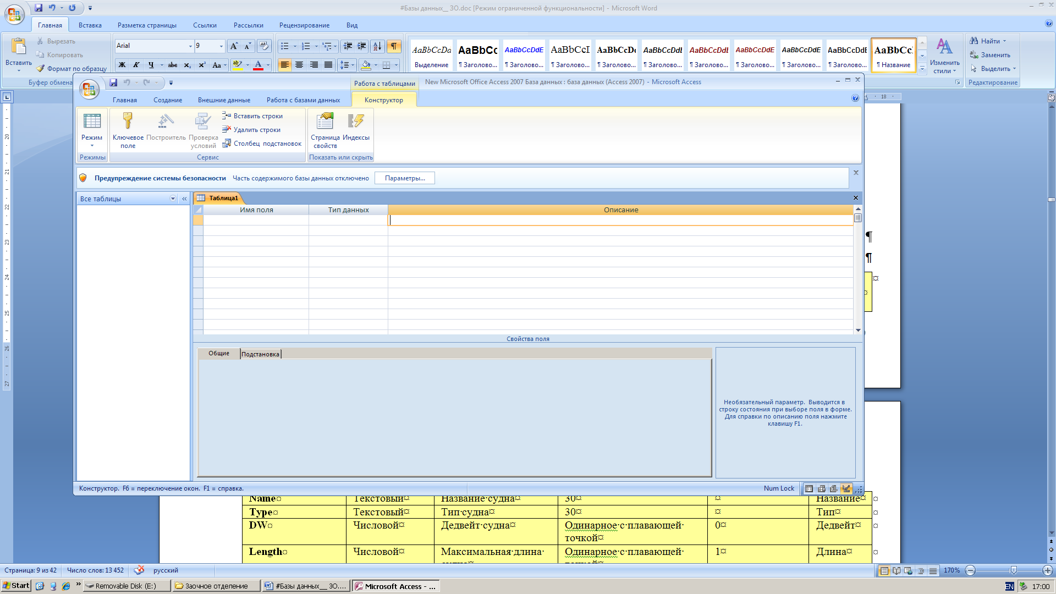The image size is (1056, 594).
Task: Expand the Word styles gallery
Action: pyautogui.click(x=922, y=68)
